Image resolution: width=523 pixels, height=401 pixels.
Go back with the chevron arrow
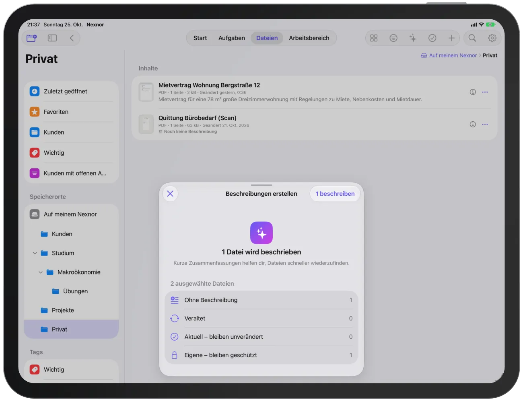tap(72, 38)
